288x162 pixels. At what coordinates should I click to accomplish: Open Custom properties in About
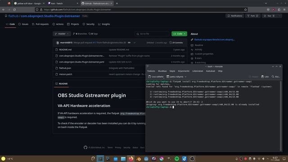(x=204, y=54)
